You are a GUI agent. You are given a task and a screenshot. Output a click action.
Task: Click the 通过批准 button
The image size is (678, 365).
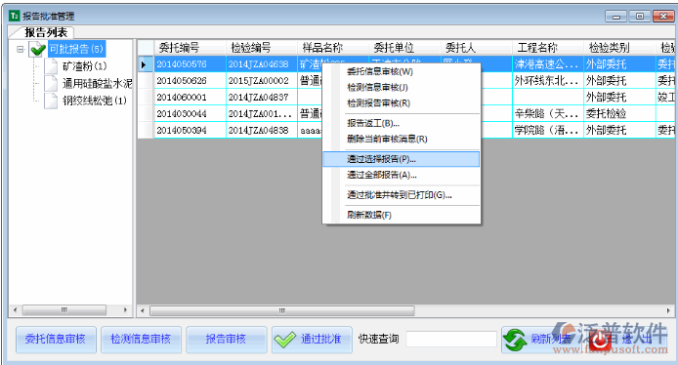[x=312, y=339]
